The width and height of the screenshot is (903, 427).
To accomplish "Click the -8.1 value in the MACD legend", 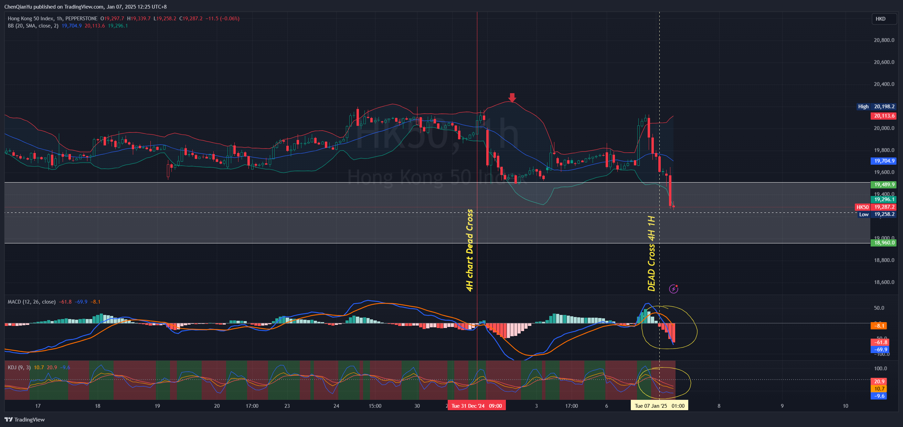I will coord(95,302).
